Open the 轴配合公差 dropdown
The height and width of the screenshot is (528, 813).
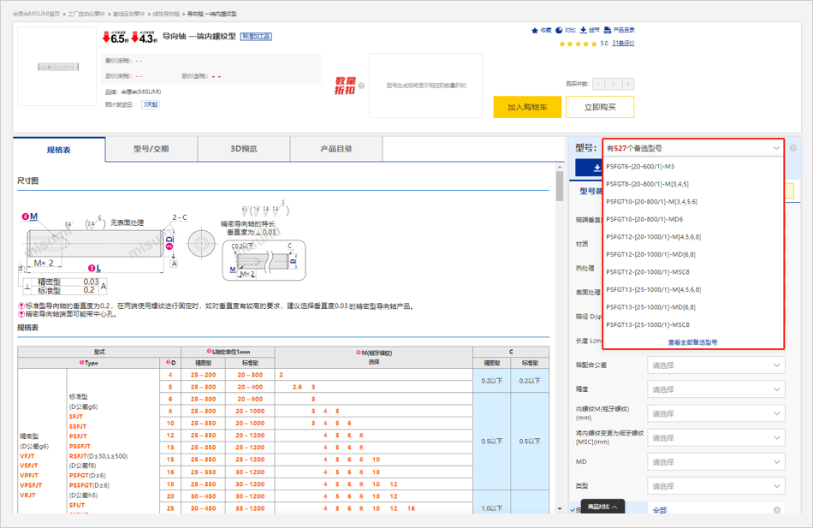pyautogui.click(x=715, y=365)
